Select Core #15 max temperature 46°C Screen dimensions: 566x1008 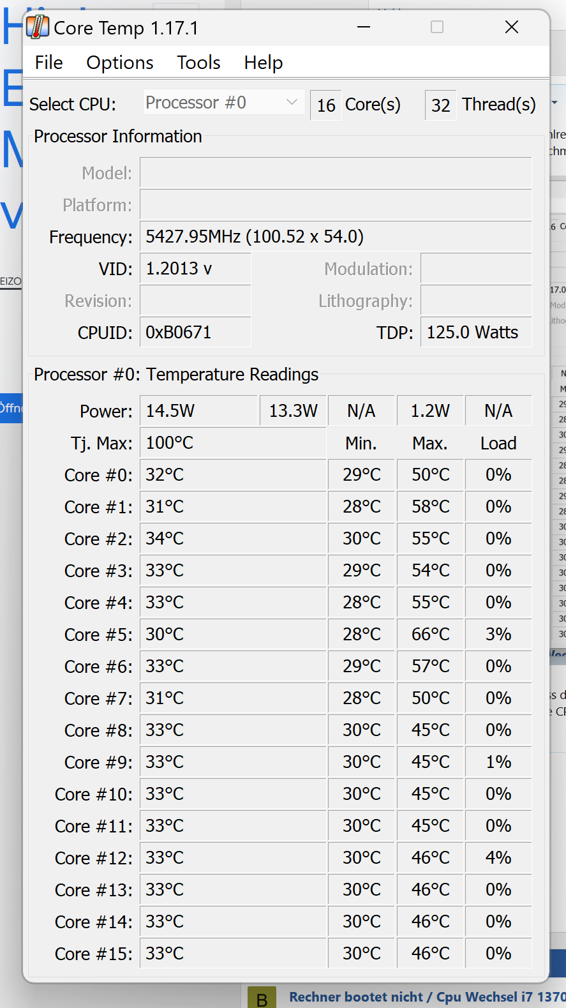point(430,954)
